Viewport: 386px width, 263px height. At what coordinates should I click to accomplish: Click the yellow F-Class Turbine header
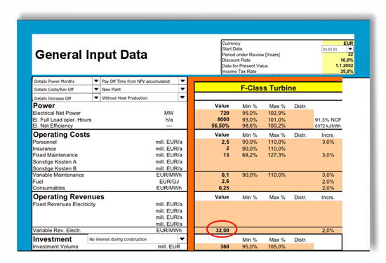(268, 88)
